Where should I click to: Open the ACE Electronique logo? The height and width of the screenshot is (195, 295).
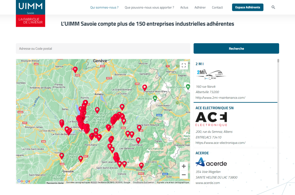211,119
